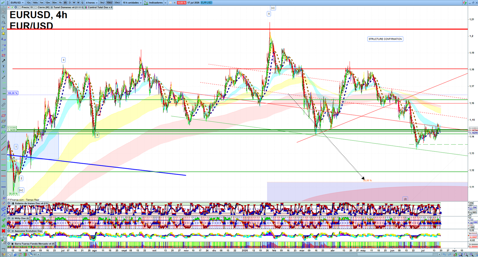
Task: Click the green checkmark tool
Action: click(3, 220)
